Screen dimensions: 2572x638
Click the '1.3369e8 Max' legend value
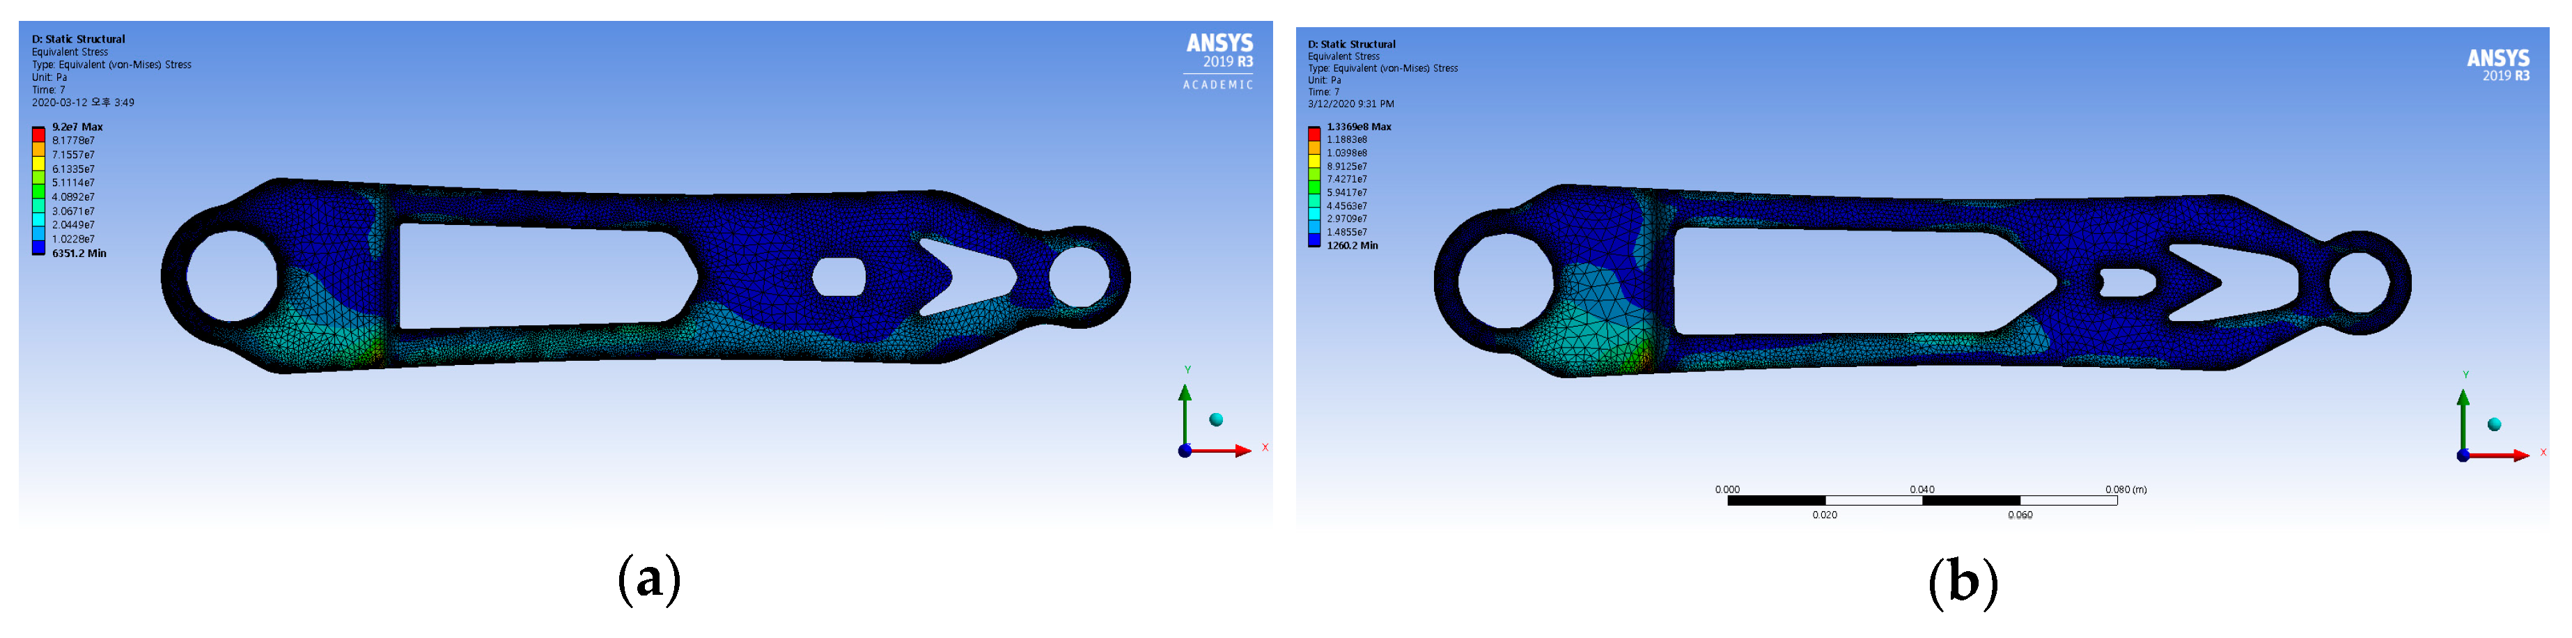(x=1359, y=127)
